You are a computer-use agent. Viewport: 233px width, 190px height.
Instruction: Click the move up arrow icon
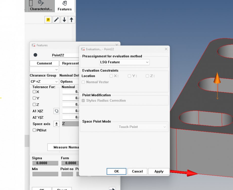click(72, 20)
